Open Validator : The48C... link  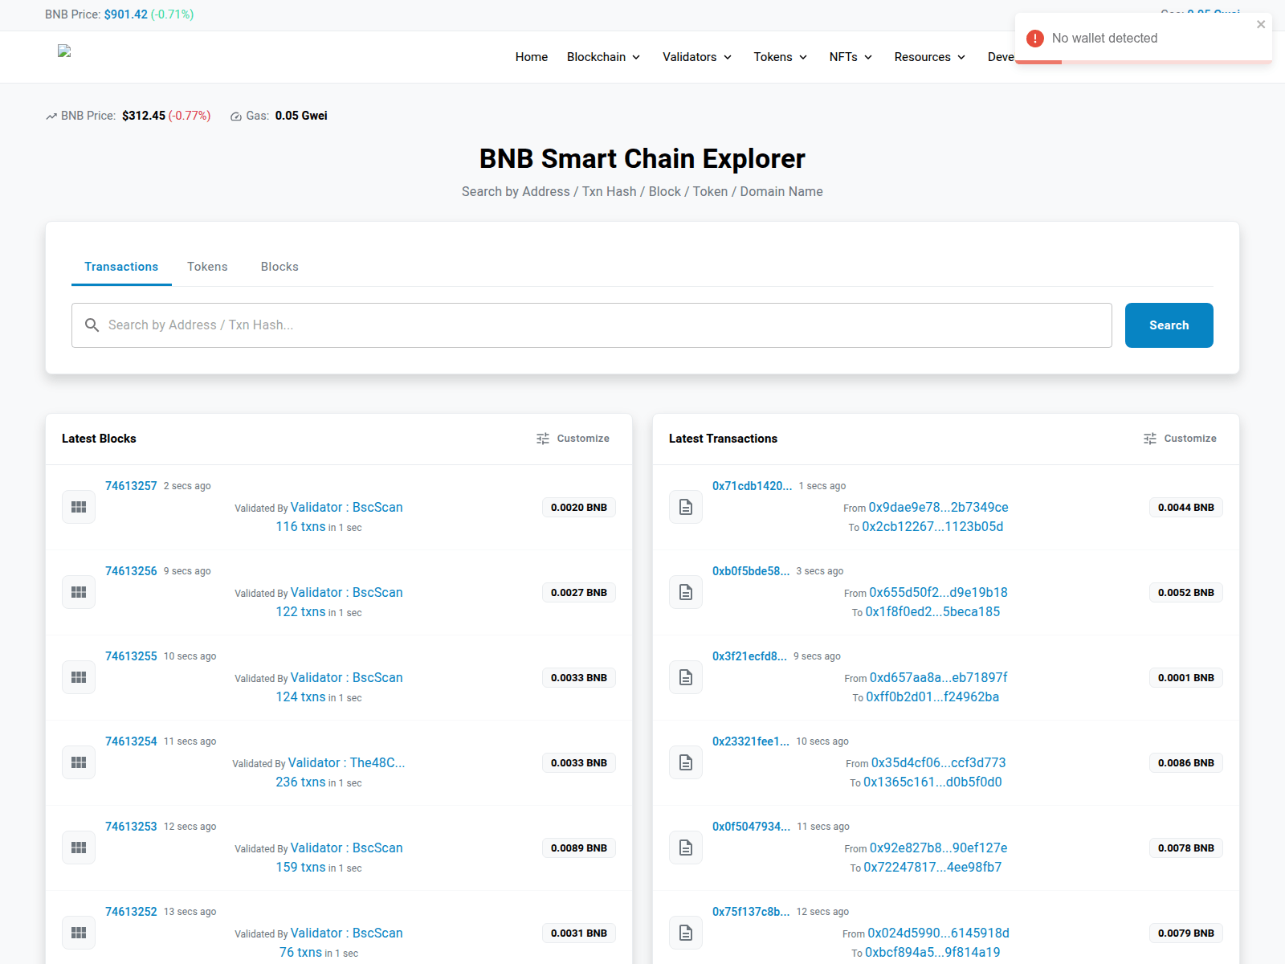coord(347,762)
